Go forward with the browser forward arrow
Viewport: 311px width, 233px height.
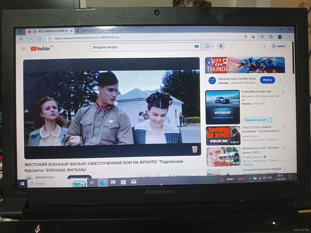(30, 39)
